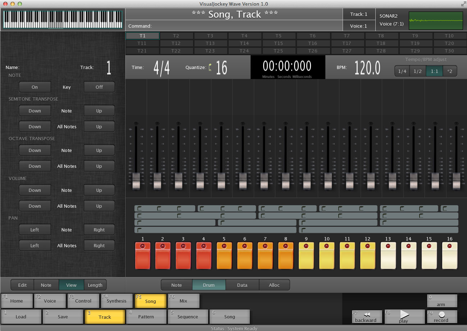Click the 2 Save button

point(63,317)
